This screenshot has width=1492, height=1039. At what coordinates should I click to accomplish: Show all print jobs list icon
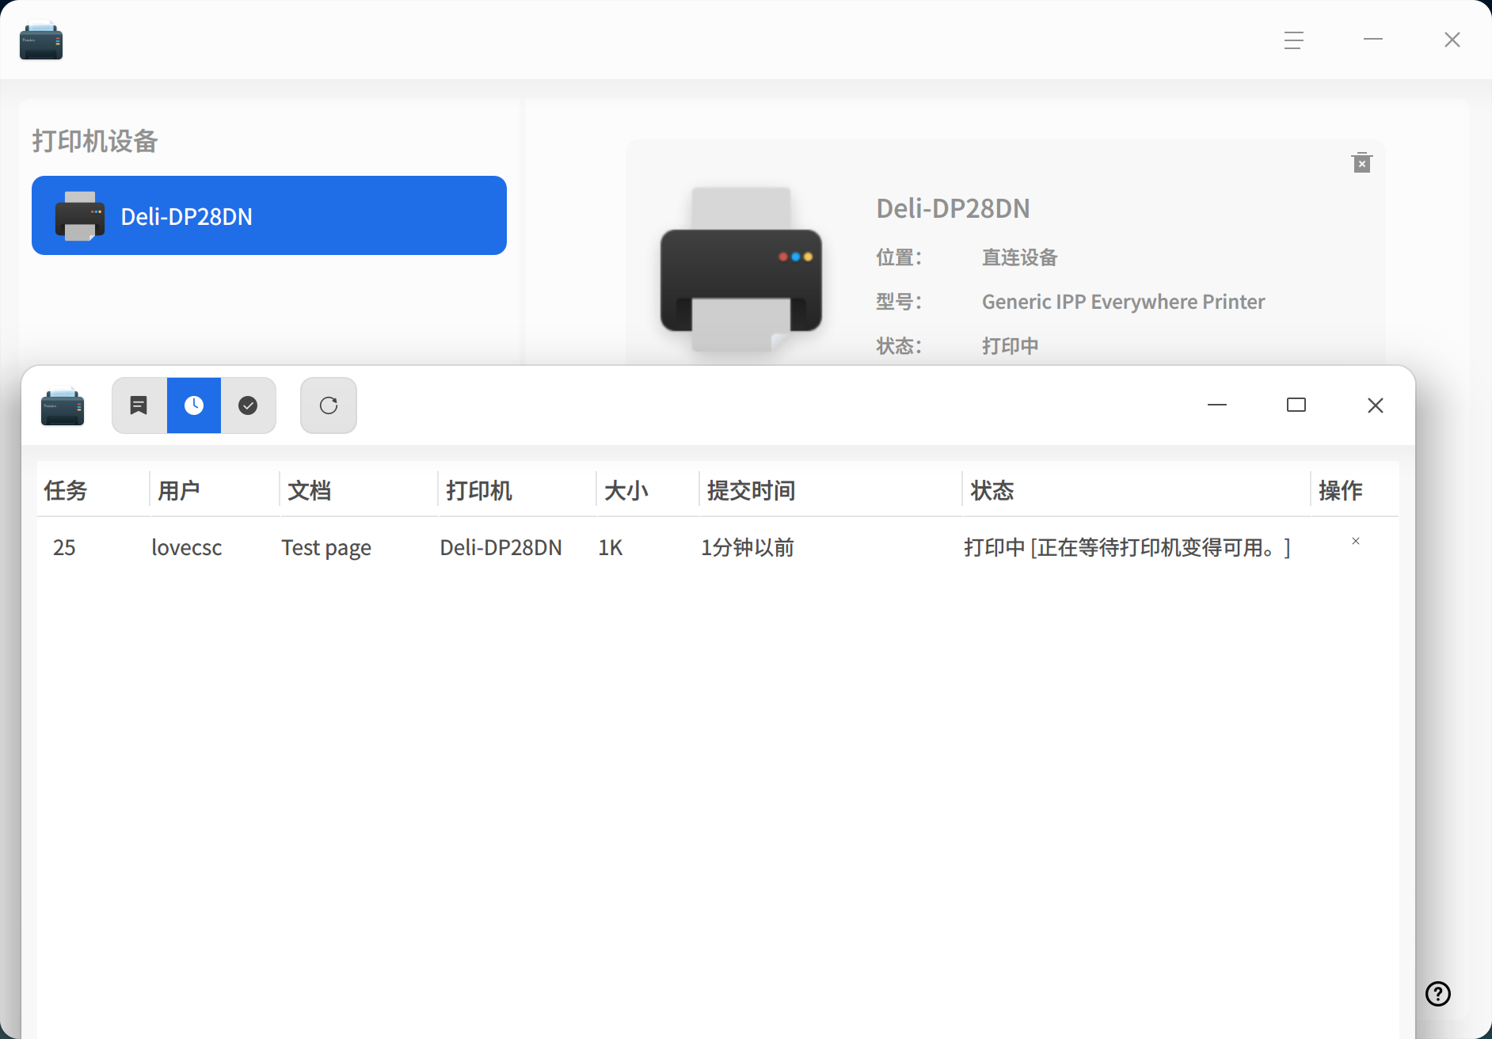[x=139, y=405]
